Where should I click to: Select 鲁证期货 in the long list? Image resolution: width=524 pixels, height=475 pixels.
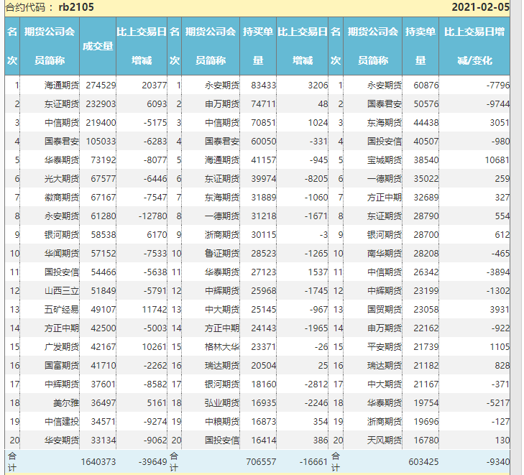click(x=222, y=254)
